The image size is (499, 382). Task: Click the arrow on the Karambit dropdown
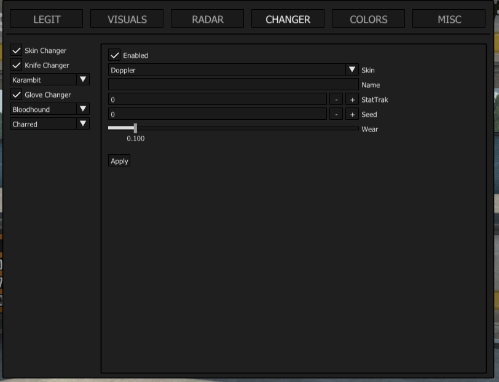83,79
